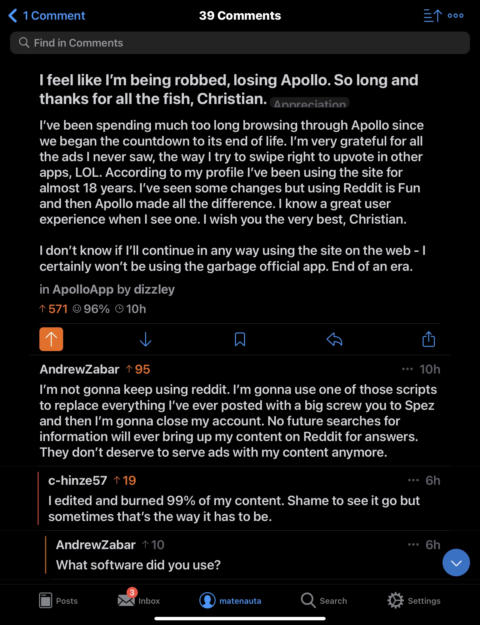Tap the reply arrow icon
Screen dimensions: 480x625
334,339
